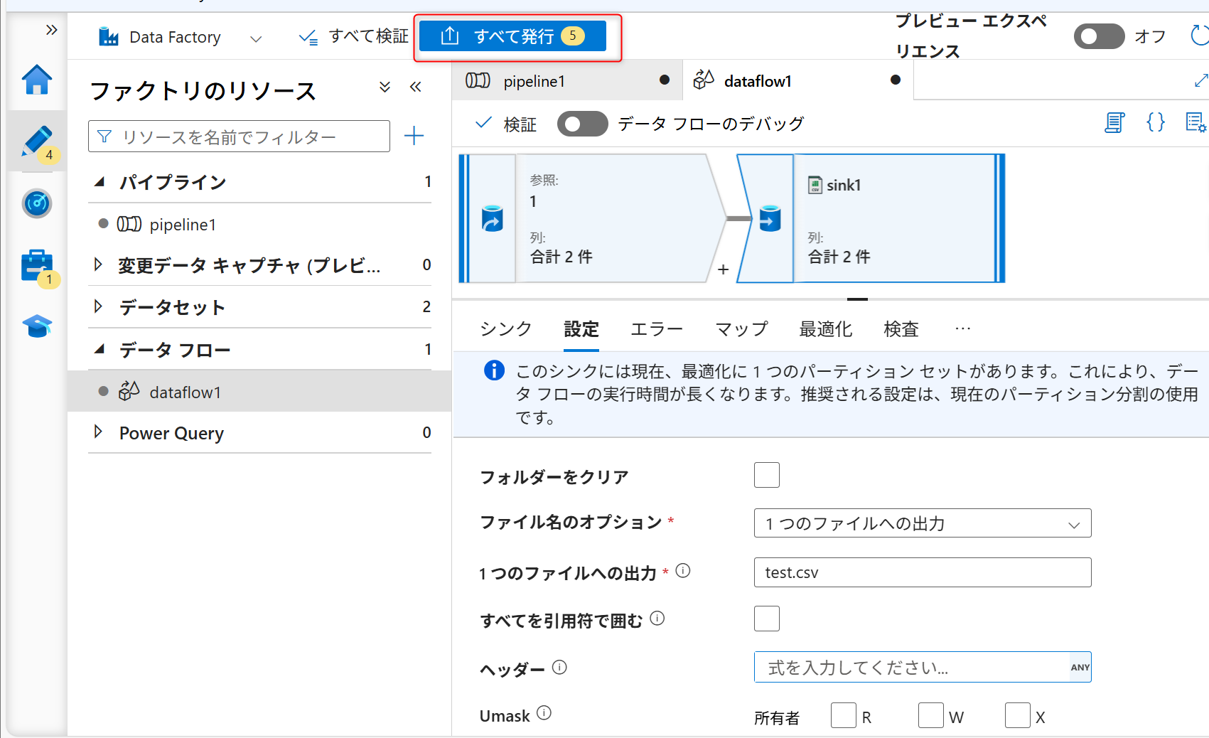Open the ファイル名のオプション dropdown
The height and width of the screenshot is (738, 1209).
click(922, 523)
